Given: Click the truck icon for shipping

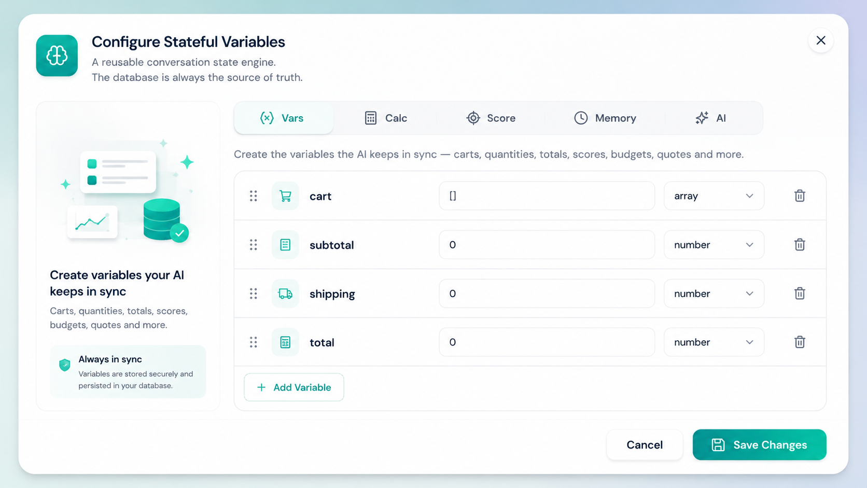Looking at the screenshot, I should (x=285, y=294).
